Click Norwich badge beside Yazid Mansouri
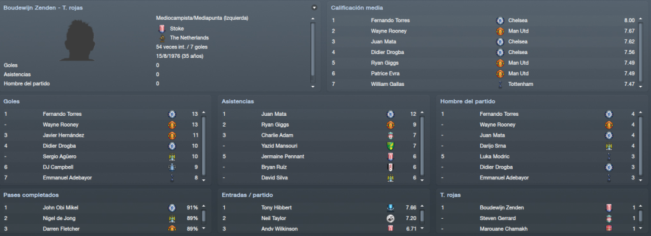 [x=390, y=146]
